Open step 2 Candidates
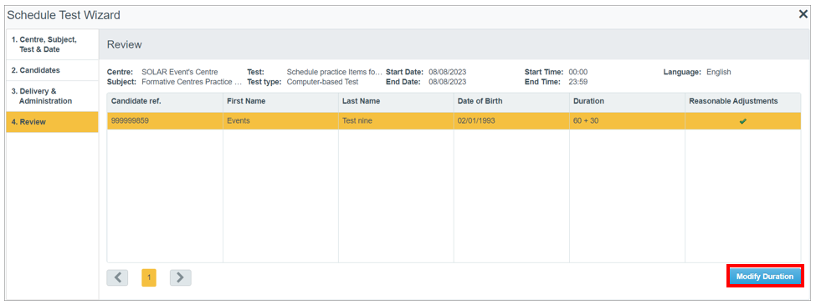Image resolution: width=816 pixels, height=305 pixels. [x=52, y=70]
